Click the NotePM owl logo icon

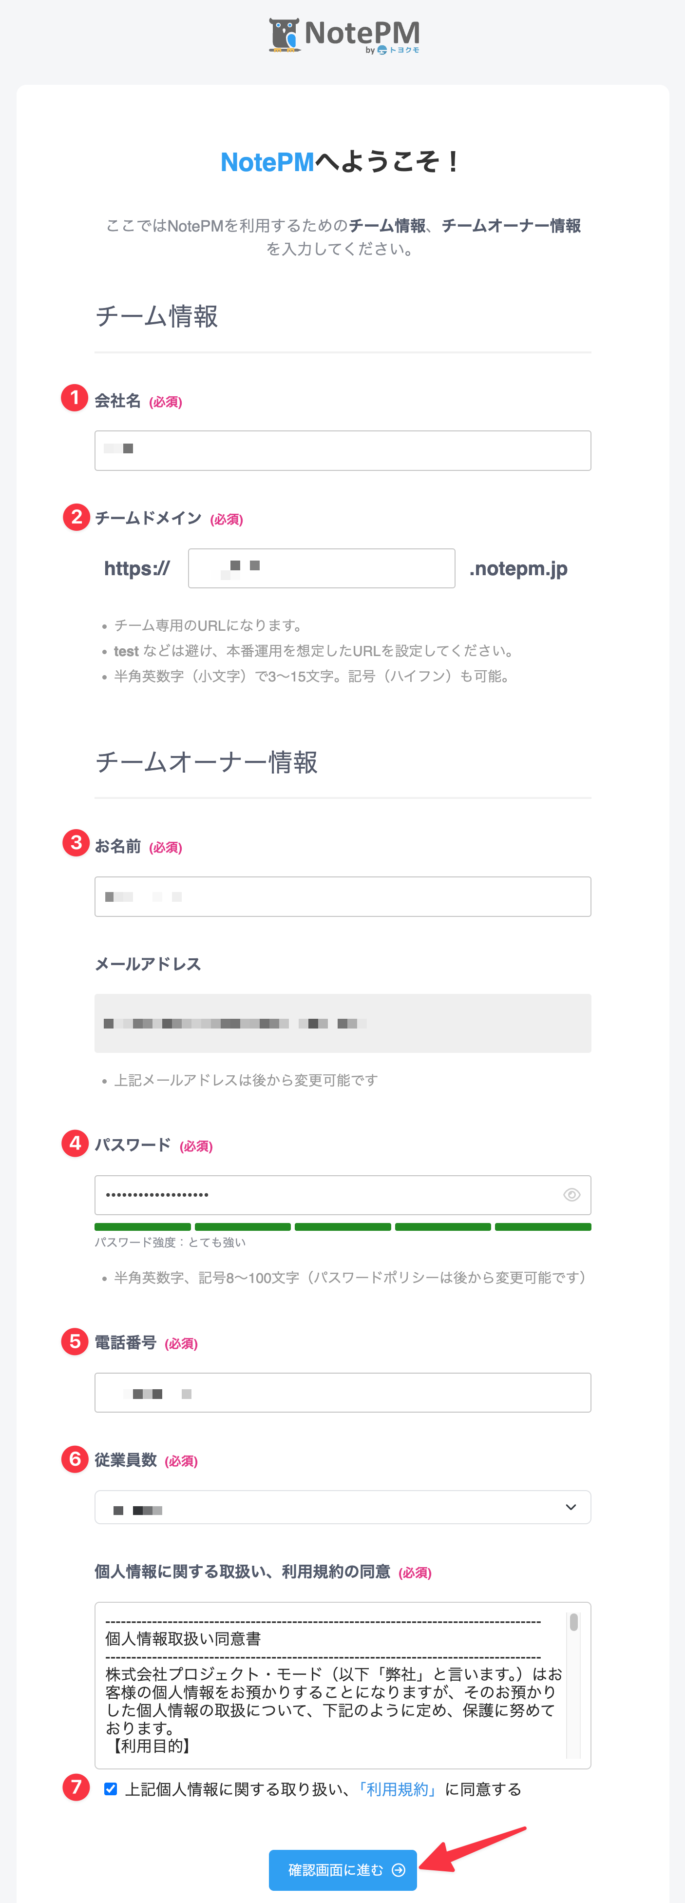[x=284, y=36]
